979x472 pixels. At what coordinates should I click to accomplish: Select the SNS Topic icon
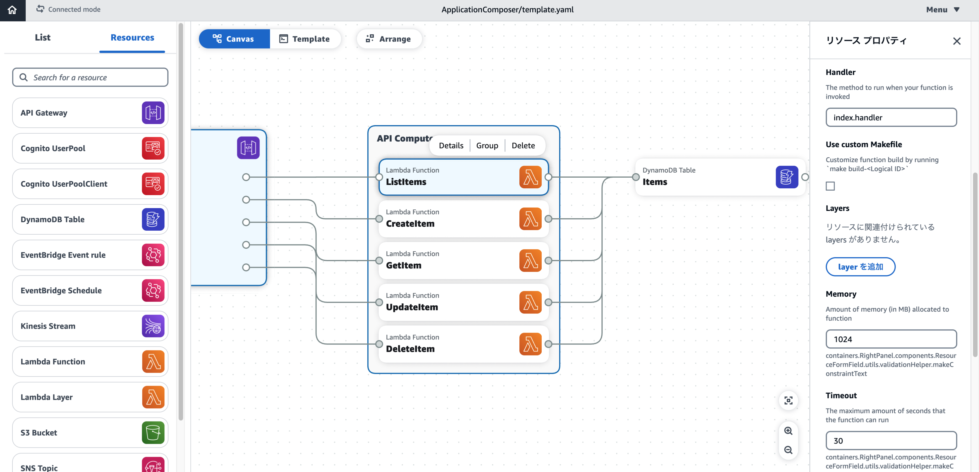153,464
